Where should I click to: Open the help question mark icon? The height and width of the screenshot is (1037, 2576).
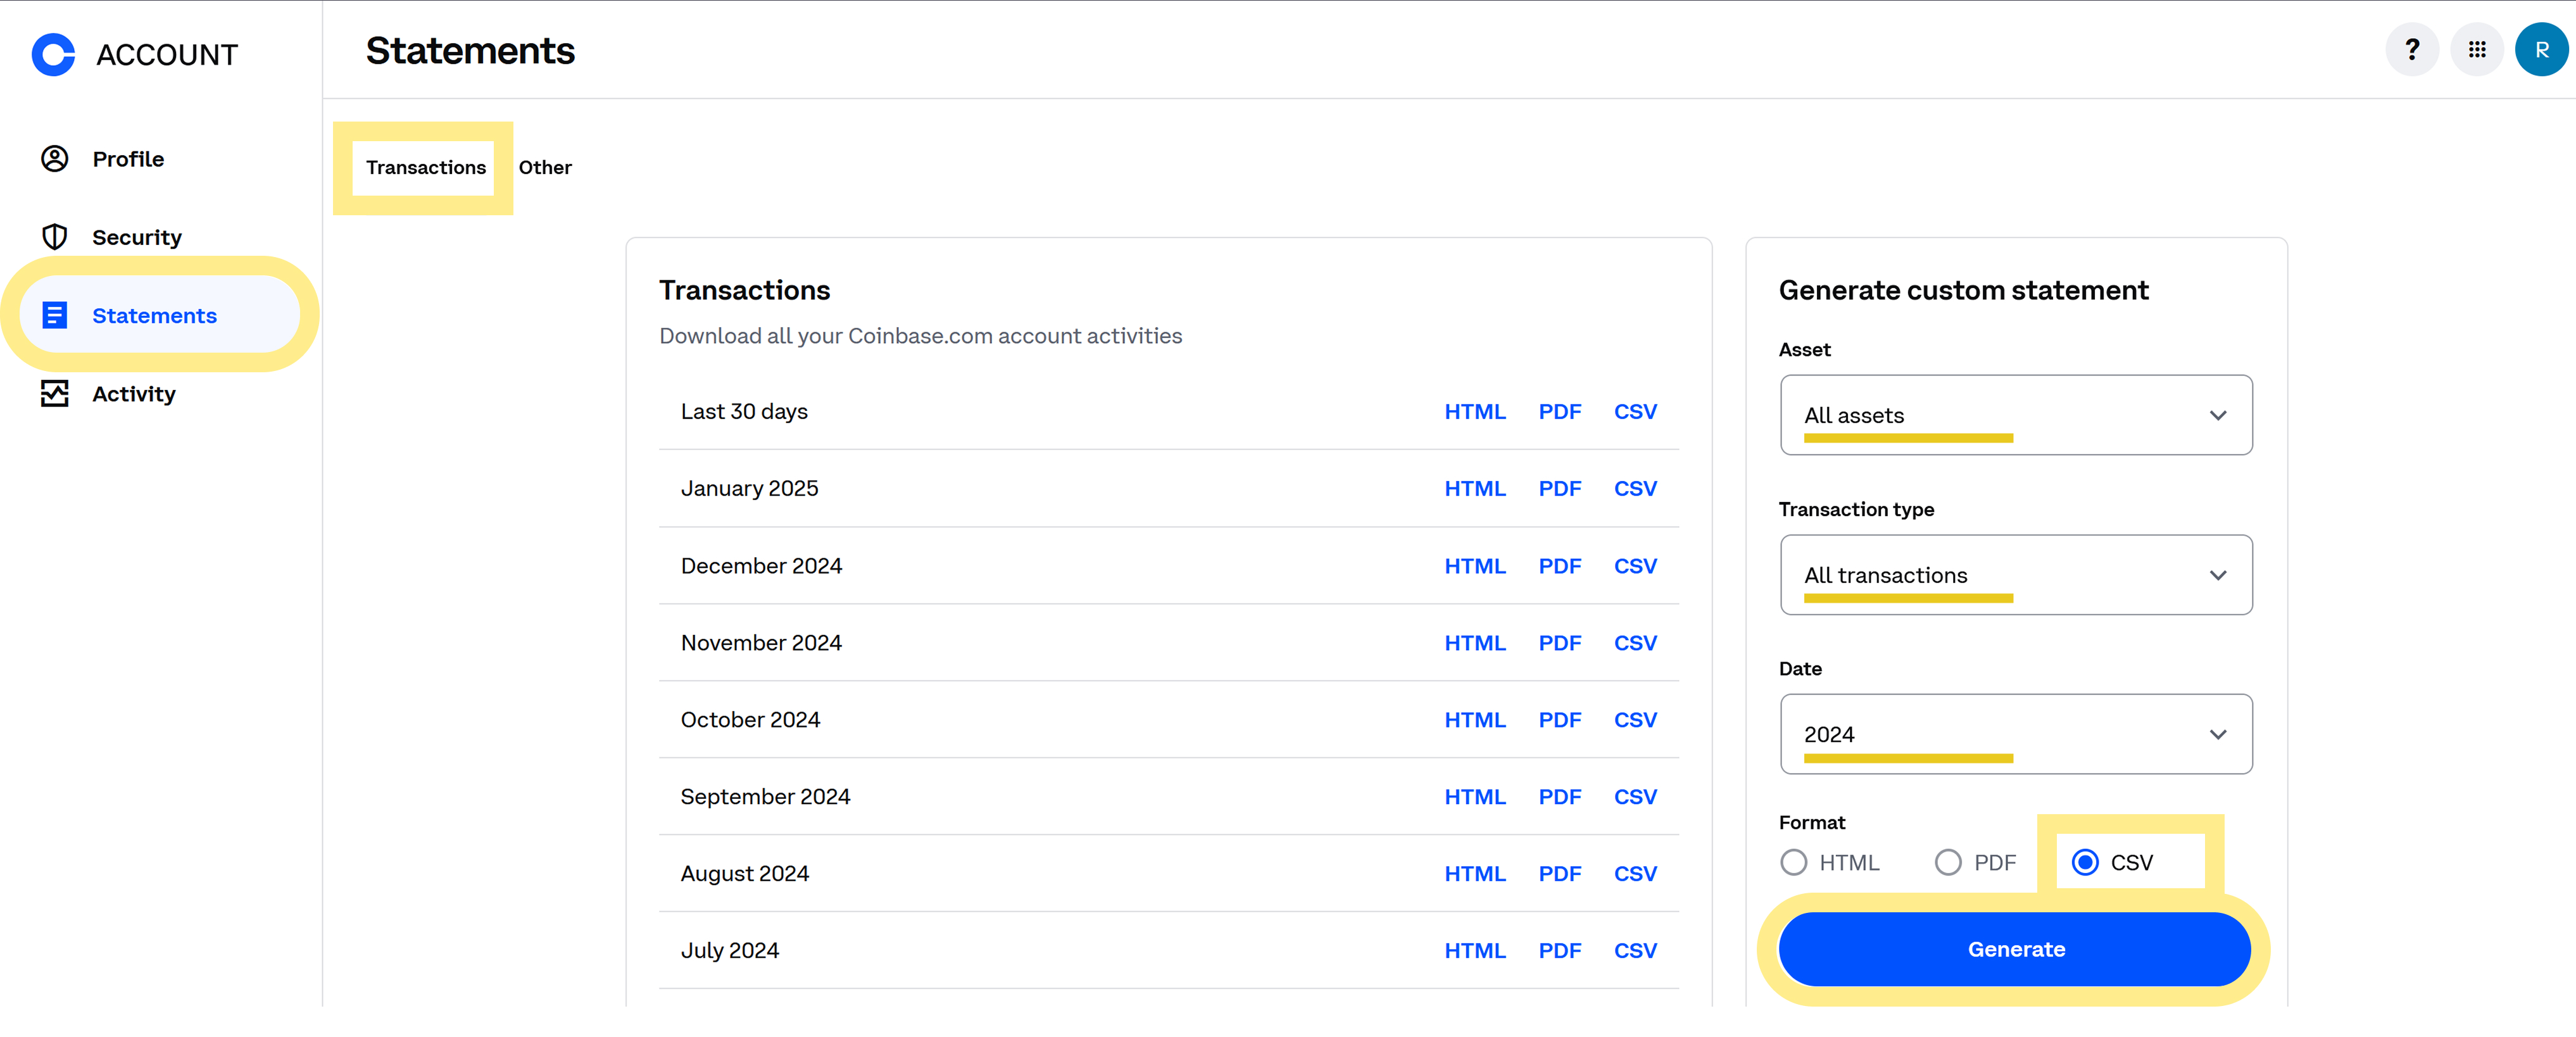(2411, 50)
